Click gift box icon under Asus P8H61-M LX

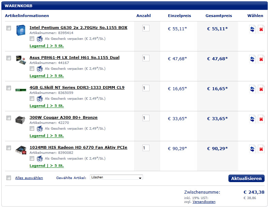(40, 69)
